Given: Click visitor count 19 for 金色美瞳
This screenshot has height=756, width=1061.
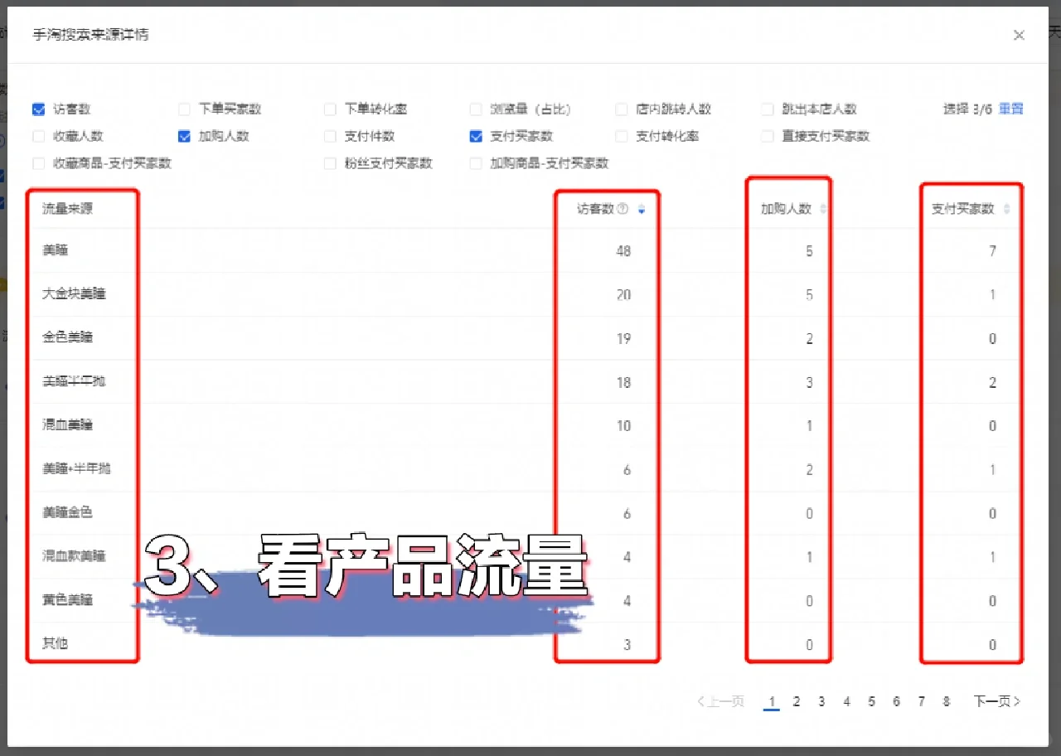Looking at the screenshot, I should point(623,338).
